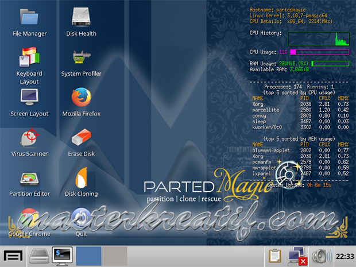This screenshot has width=356, height=267.
Task: Click the Linux Kernel version text
Action: (x=288, y=16)
